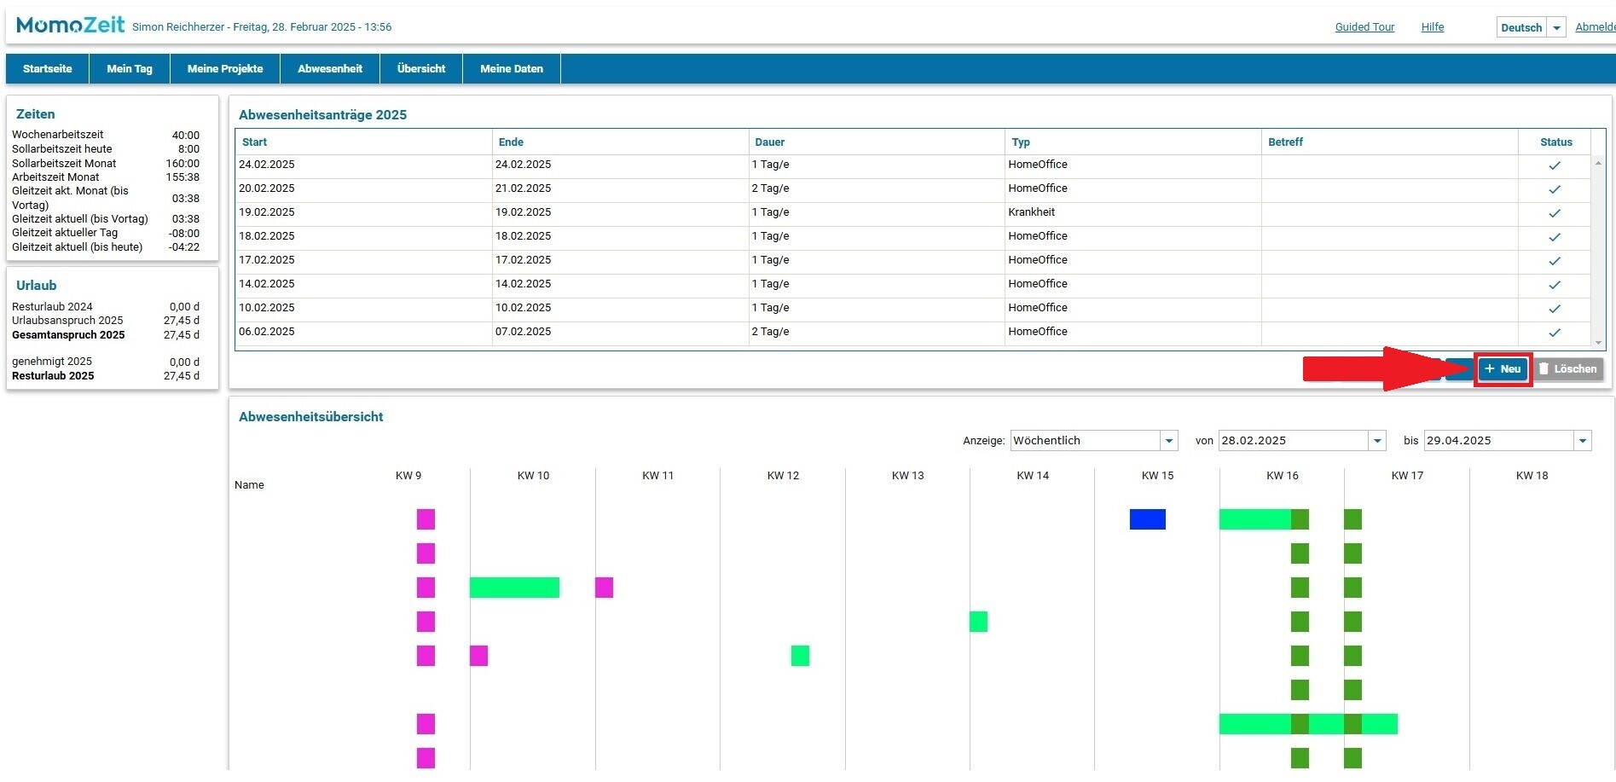Screen dimensions: 1616x782
Task: Go to the Mein Tag tab
Action: tap(130, 69)
